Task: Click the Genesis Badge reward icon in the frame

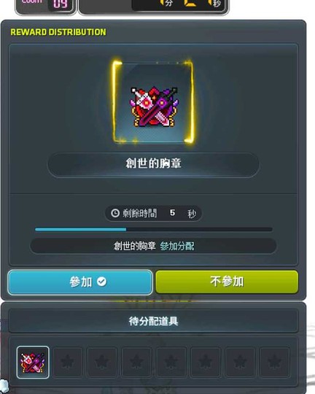Action: 154,107
